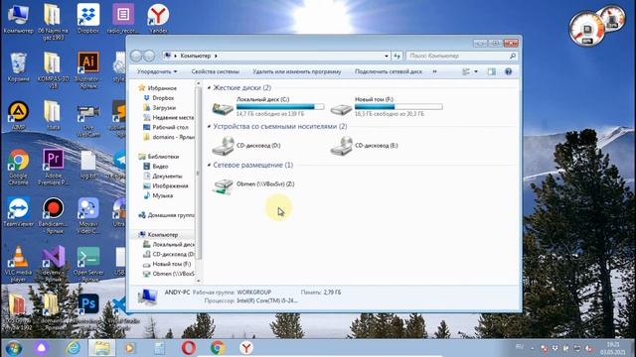
Task: Open Загрузки in navigation pane
Action: tap(164, 108)
